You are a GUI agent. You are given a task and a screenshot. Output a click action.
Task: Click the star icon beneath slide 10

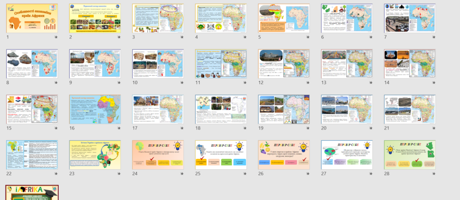(x=182, y=83)
